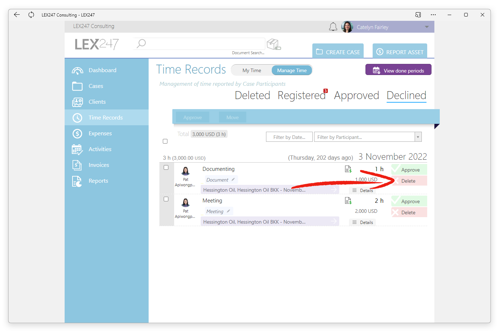This screenshot has width=499, height=332.
Task: Click the LEX247 logo
Action: (x=97, y=44)
